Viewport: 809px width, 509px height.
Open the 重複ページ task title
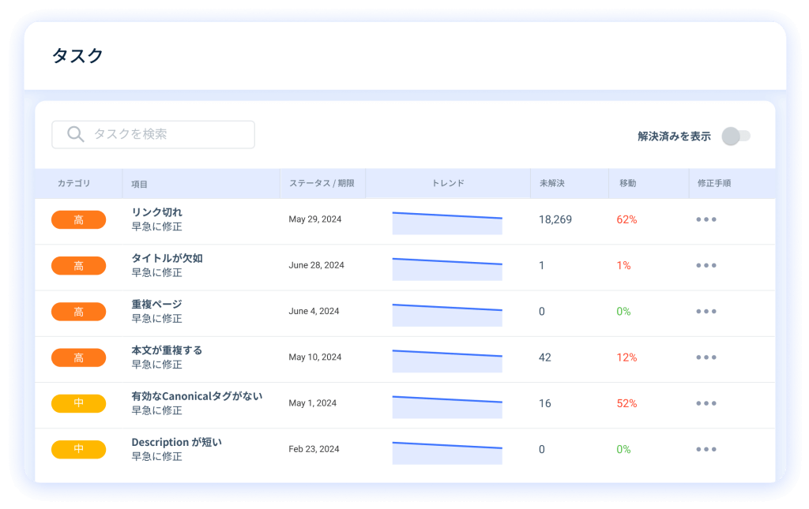[x=156, y=304]
